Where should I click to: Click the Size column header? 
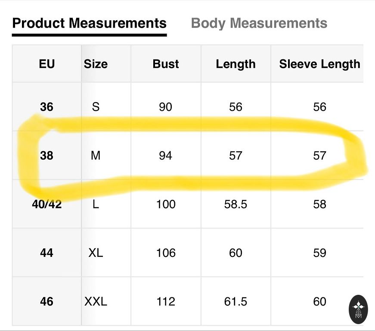[96, 64]
